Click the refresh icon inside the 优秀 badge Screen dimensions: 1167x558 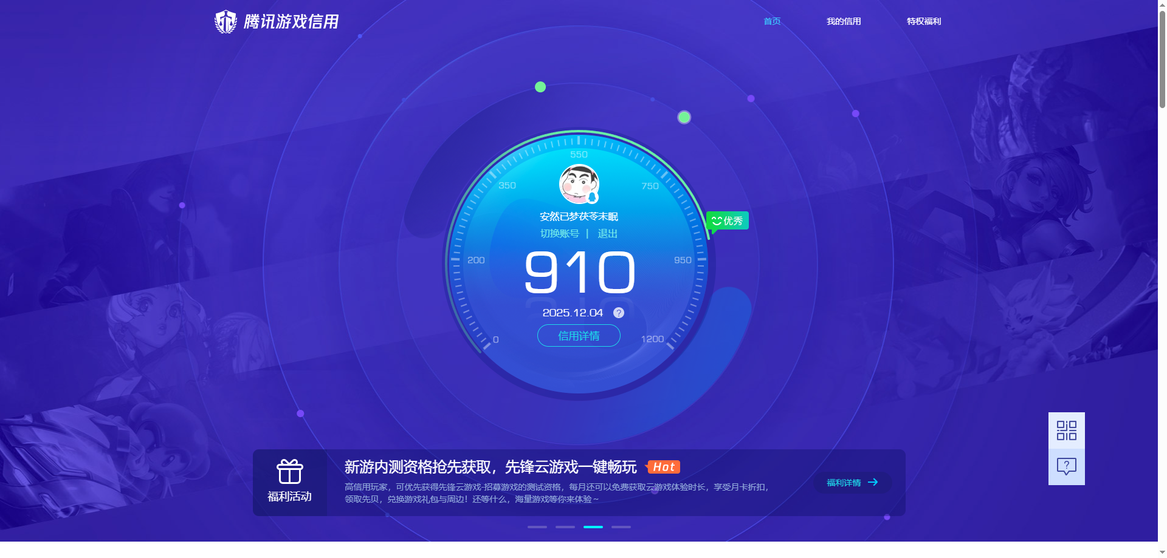(x=716, y=220)
